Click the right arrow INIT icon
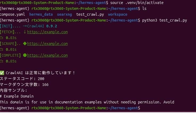This screenshot has width=196, height=113. click(x=25, y=26)
